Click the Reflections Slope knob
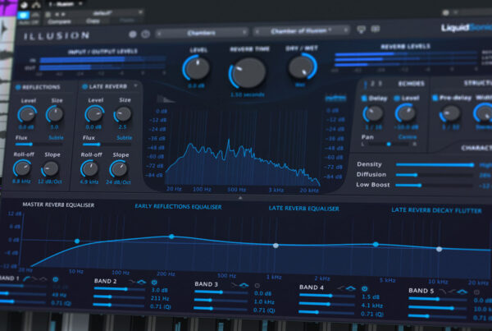This screenshot has height=331, width=492. coord(50,169)
